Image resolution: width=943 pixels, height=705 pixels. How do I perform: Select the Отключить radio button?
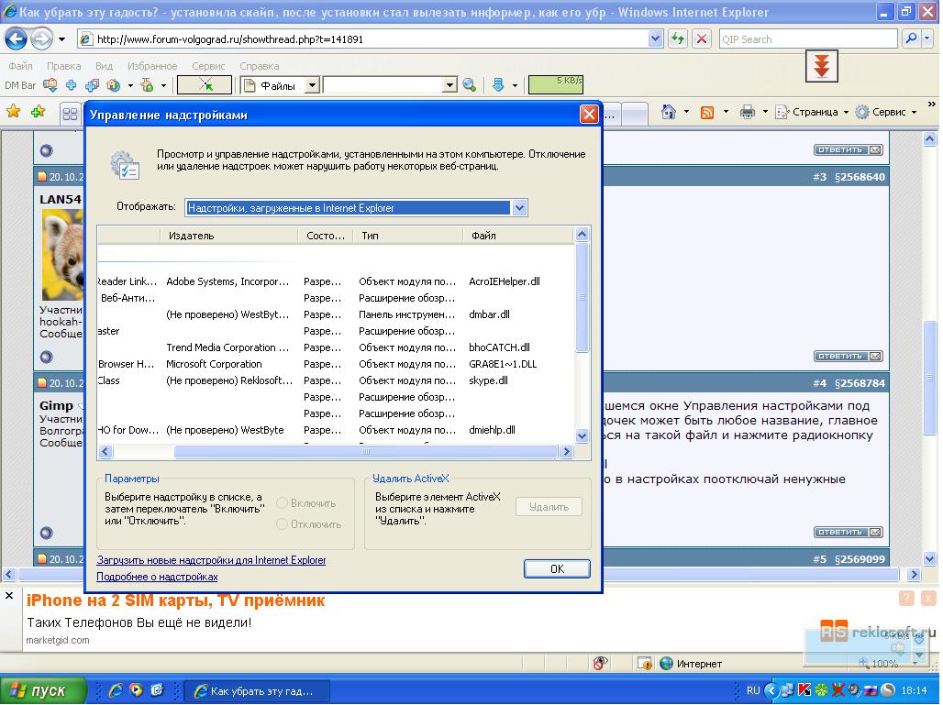[x=283, y=524]
